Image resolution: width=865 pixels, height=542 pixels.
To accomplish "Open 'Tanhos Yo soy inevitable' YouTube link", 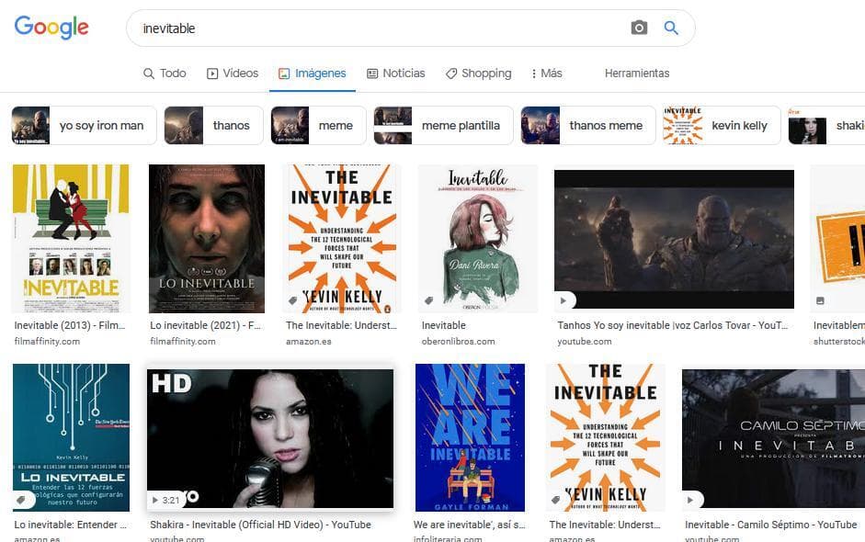I will 673,325.
